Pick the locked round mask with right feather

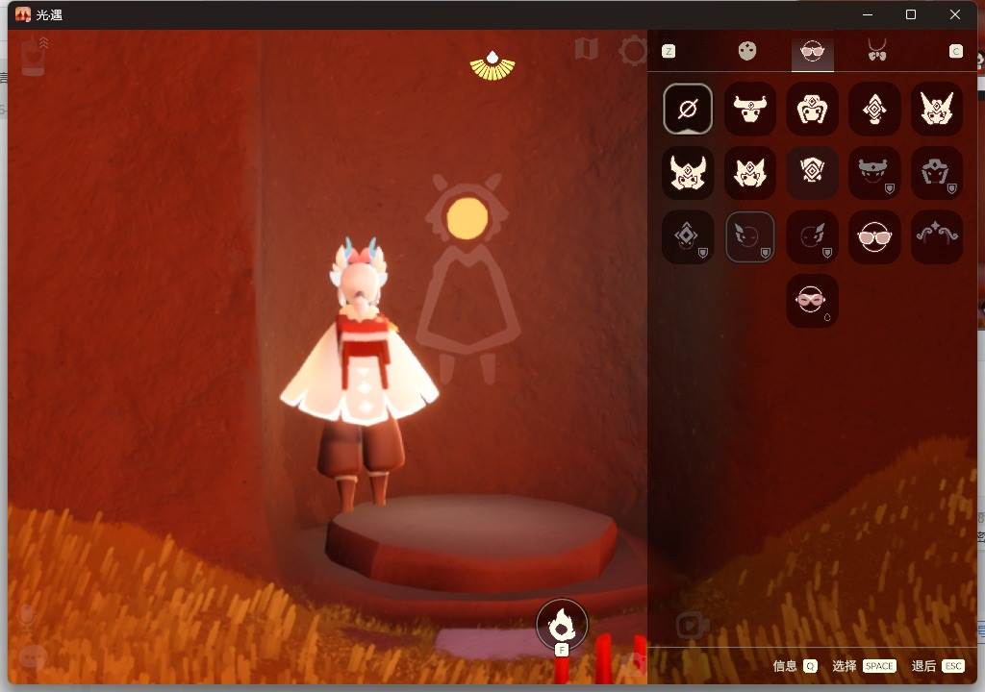pyautogui.click(x=812, y=236)
